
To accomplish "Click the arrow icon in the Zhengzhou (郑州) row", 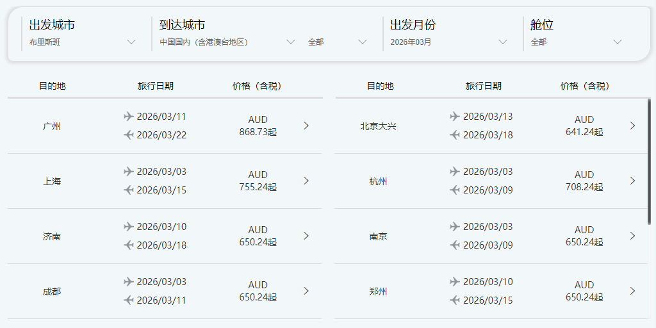I will pyautogui.click(x=632, y=291).
